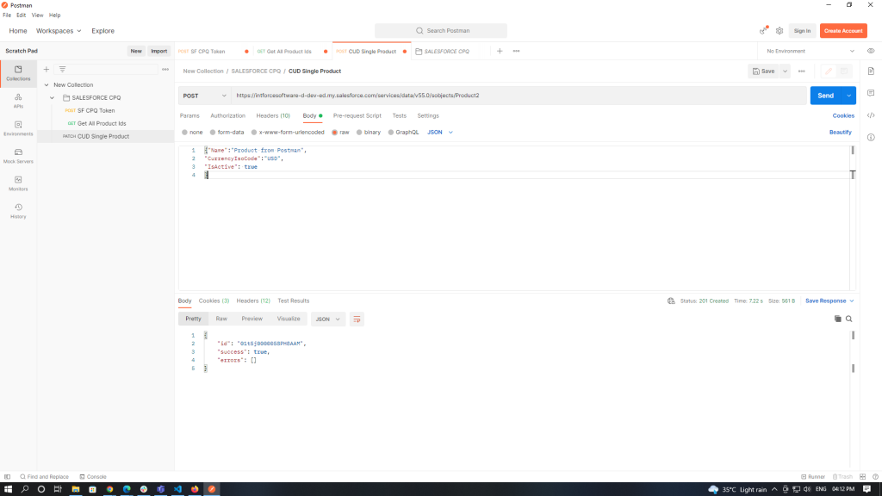Select the GraphQL body type radio
Viewport: 882px width, 496px height.
coord(391,132)
